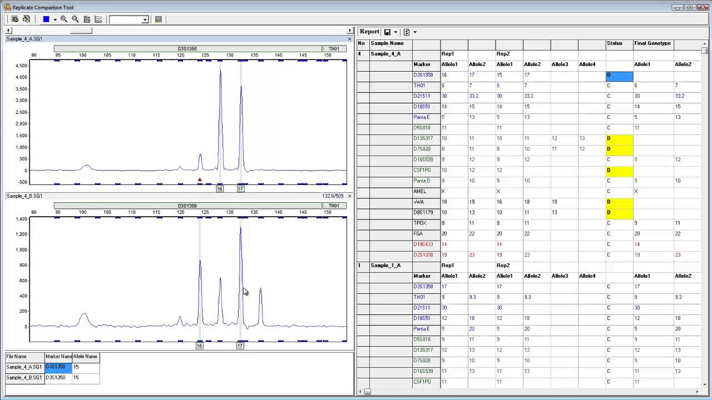
Task: Click the save disk icon in report toolbar
Action: pyautogui.click(x=388, y=32)
